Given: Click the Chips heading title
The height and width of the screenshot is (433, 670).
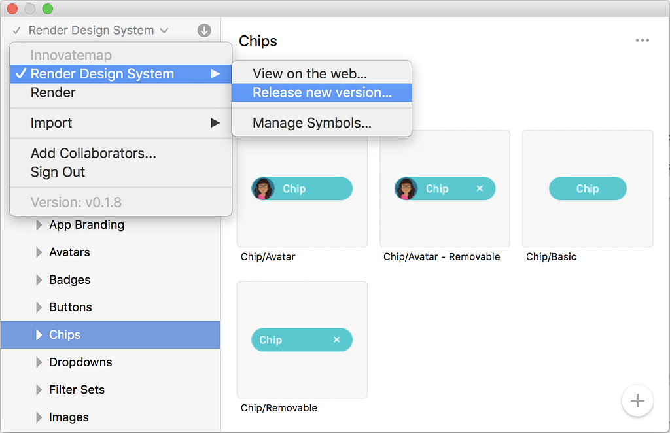Looking at the screenshot, I should 258,41.
